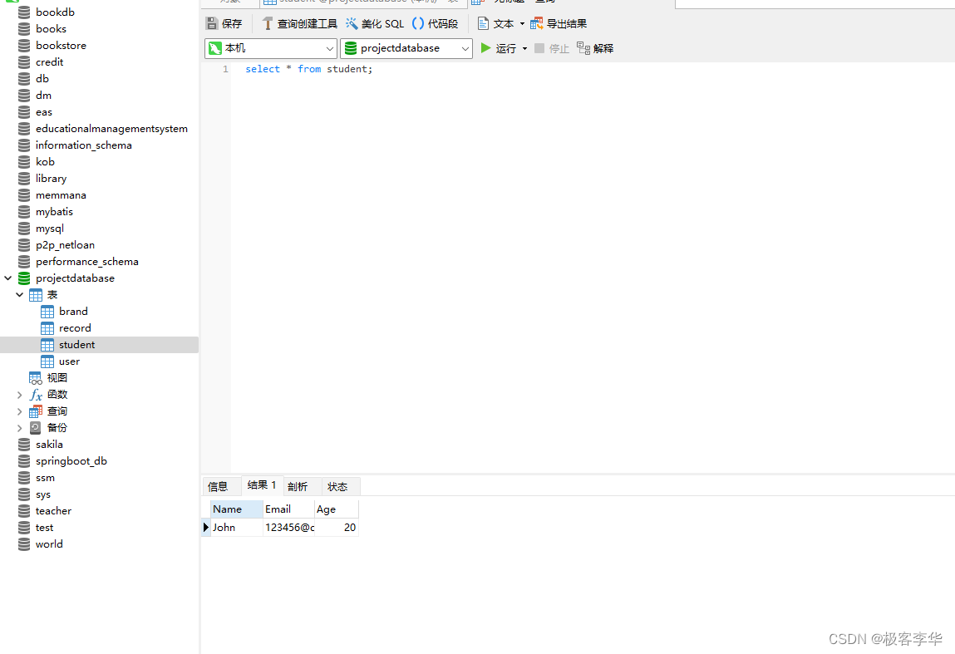Click the 表 tables folder icon

pos(36,295)
